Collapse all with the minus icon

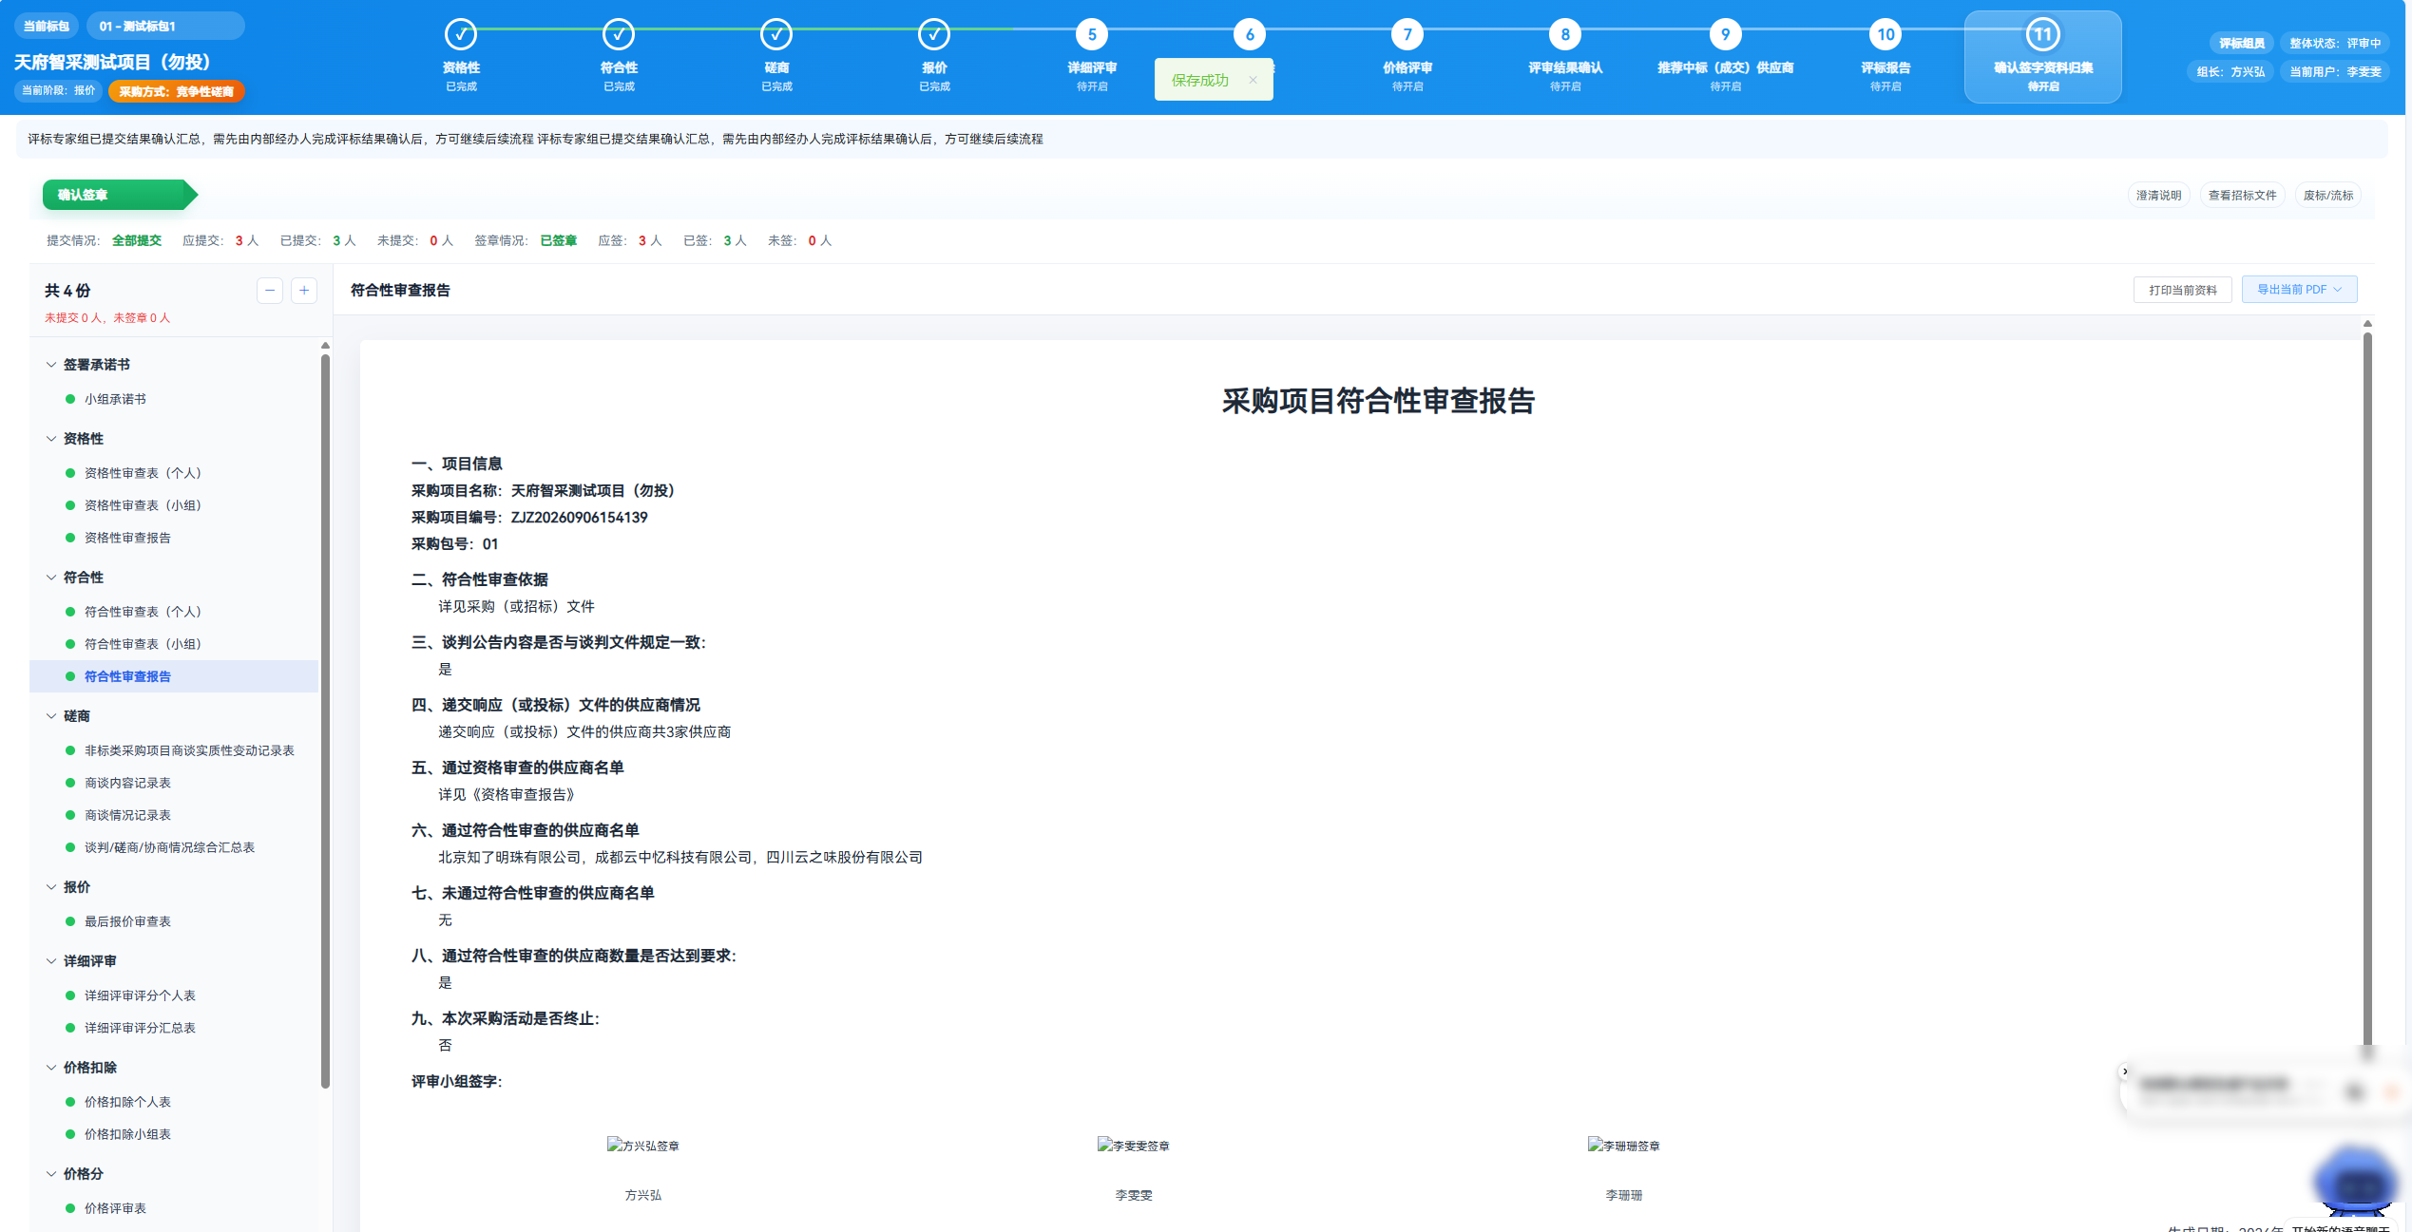click(270, 291)
